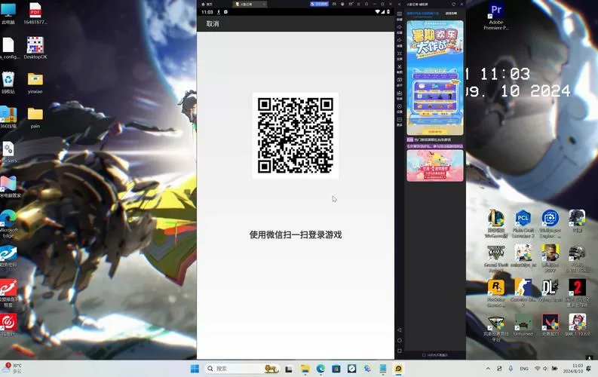Viewport: 598px width, 377px height.
Task: Open the Recycle Bin on desktop
Action: pos(8,83)
